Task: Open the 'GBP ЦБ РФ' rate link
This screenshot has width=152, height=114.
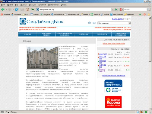Action: pos(103,66)
